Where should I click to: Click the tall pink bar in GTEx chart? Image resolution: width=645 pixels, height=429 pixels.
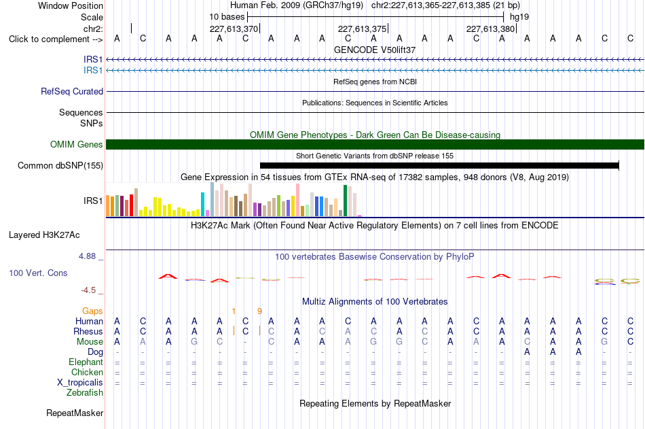(x=297, y=200)
